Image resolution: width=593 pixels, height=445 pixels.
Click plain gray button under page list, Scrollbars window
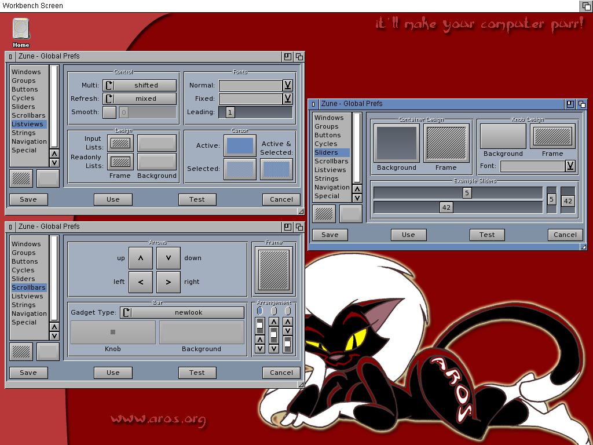click(x=48, y=352)
